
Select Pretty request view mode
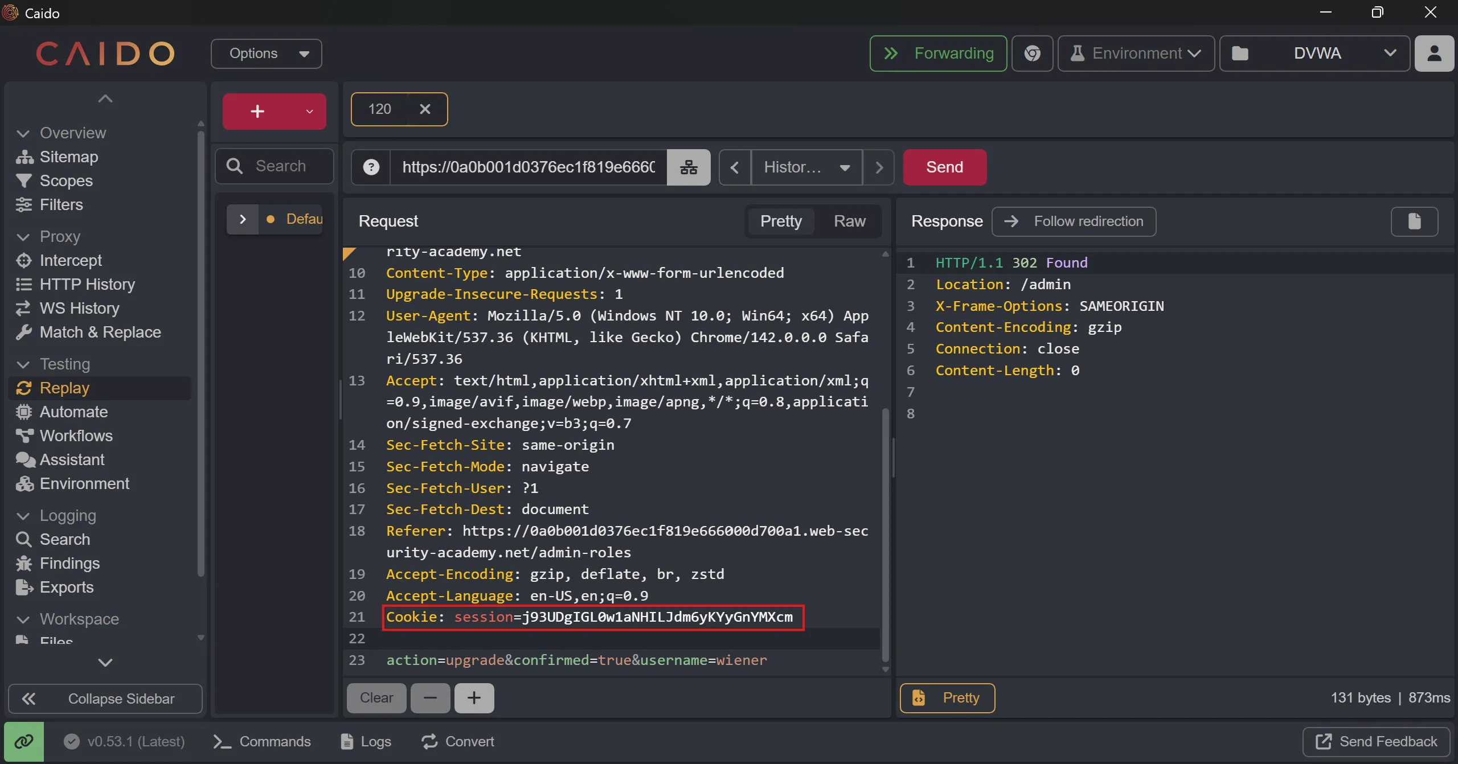pos(780,221)
